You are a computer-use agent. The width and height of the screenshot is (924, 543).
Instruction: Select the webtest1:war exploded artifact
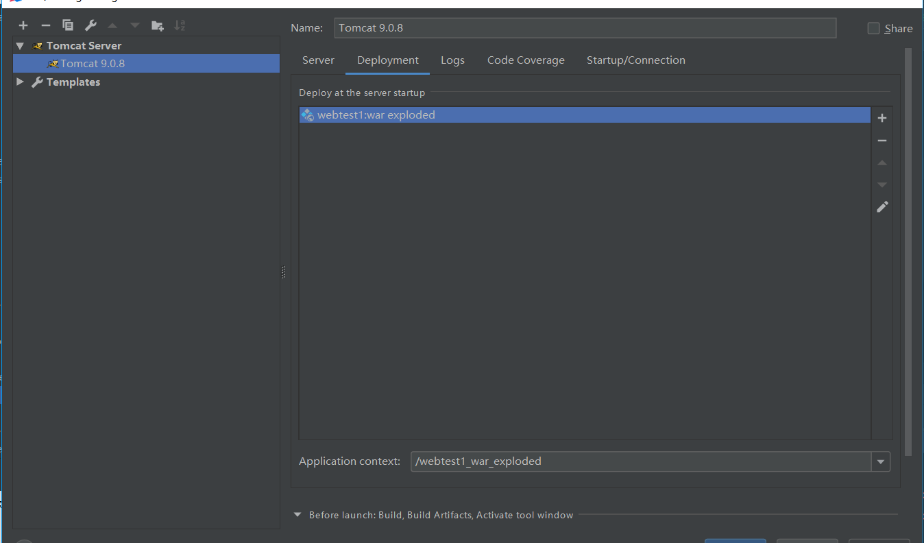[x=585, y=115]
